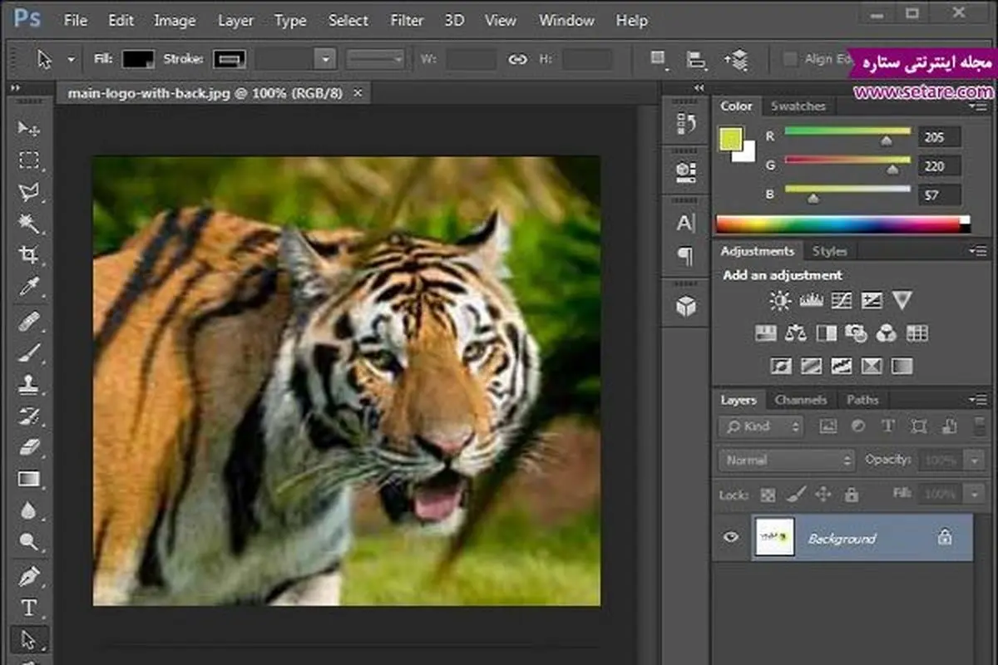This screenshot has height=665, width=998.
Task: Select the Clone Stamp tool
Action: (29, 384)
